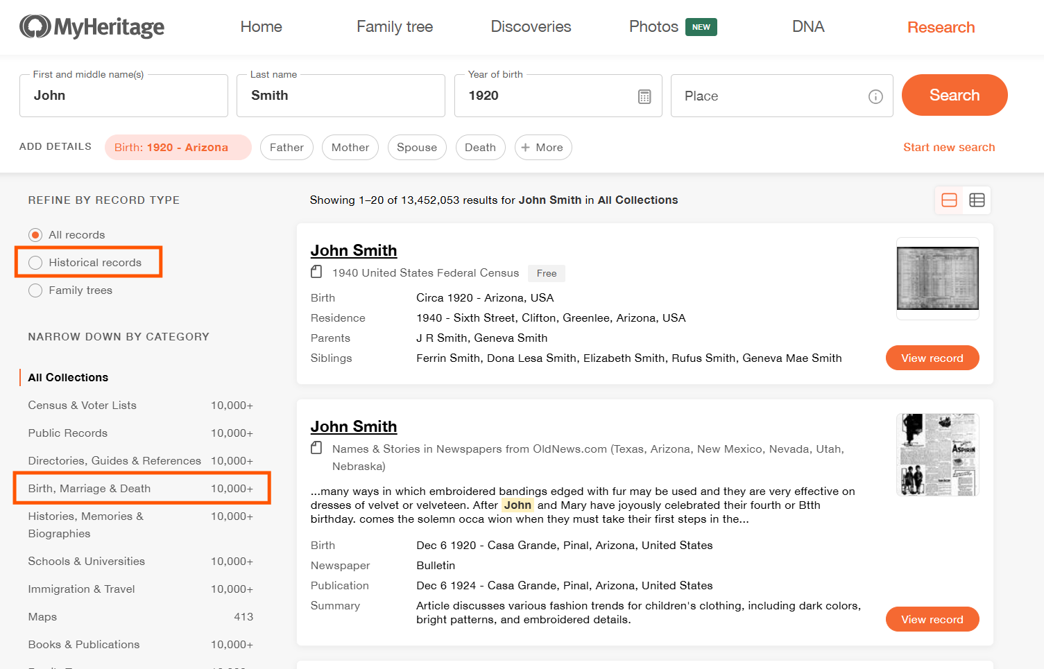
Task: Click the 'J R Smith, Geneva Smith' parents value
Action: pyautogui.click(x=481, y=338)
